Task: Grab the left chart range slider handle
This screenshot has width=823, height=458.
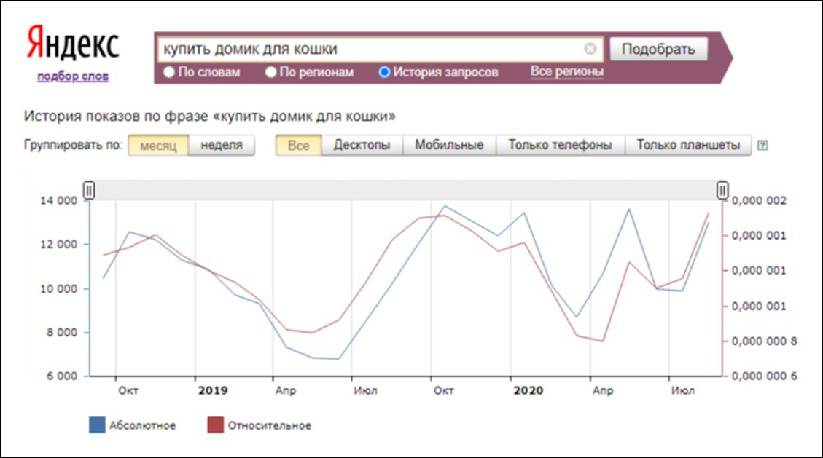Action: tap(89, 190)
